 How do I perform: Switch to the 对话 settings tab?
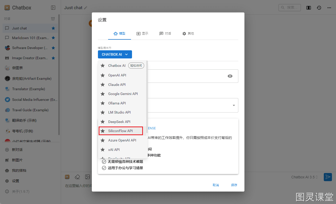click(x=165, y=34)
